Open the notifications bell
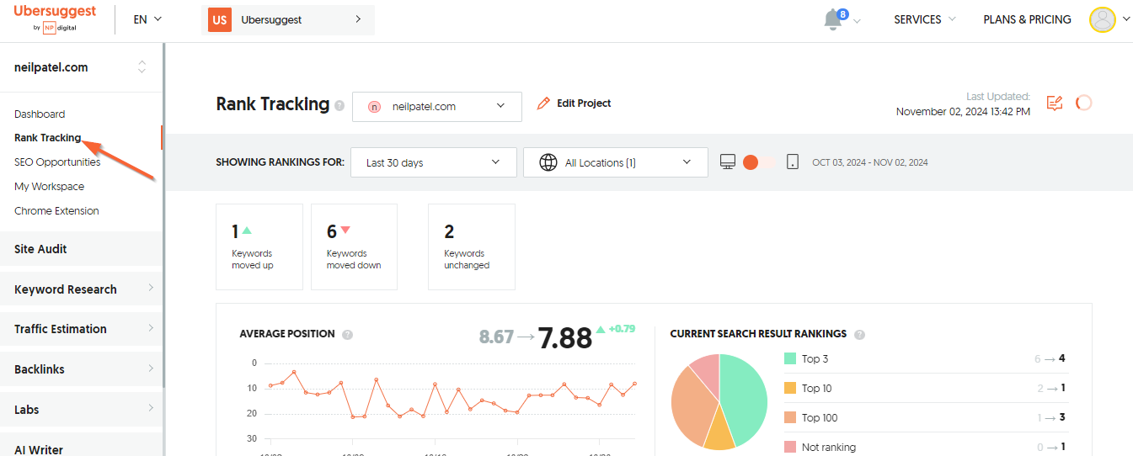The image size is (1133, 456). [833, 19]
